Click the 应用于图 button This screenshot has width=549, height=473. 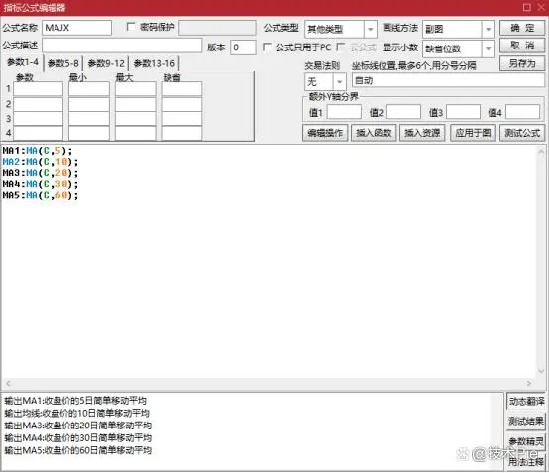point(473,133)
